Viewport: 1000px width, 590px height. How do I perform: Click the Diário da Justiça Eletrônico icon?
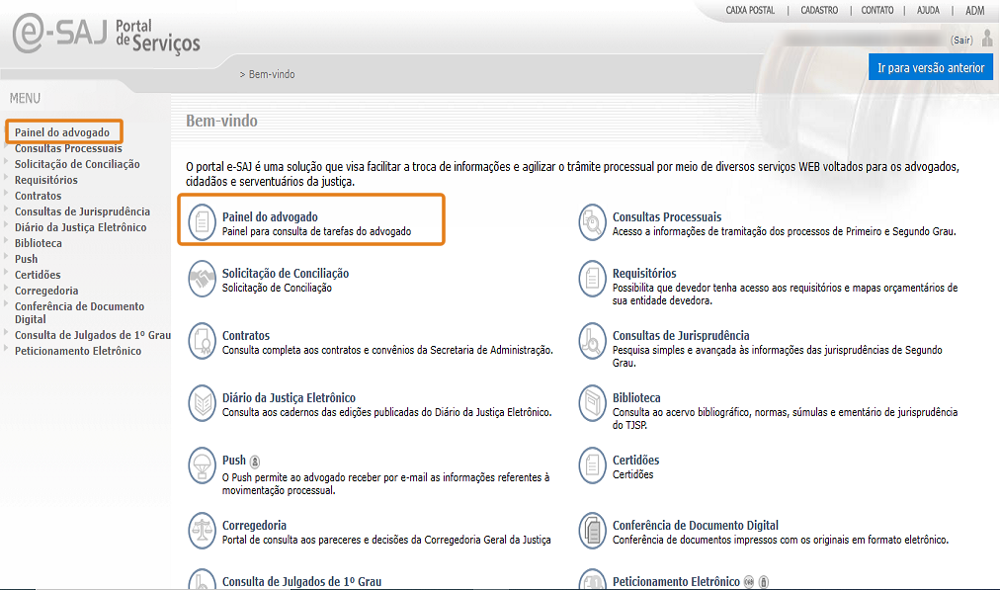tap(203, 403)
